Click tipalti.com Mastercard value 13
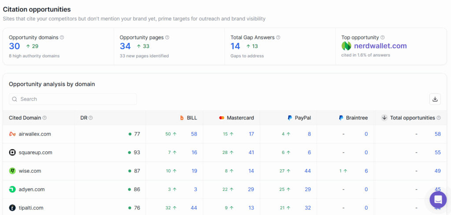Image resolution: width=451 pixels, height=215 pixels. [x=251, y=208]
